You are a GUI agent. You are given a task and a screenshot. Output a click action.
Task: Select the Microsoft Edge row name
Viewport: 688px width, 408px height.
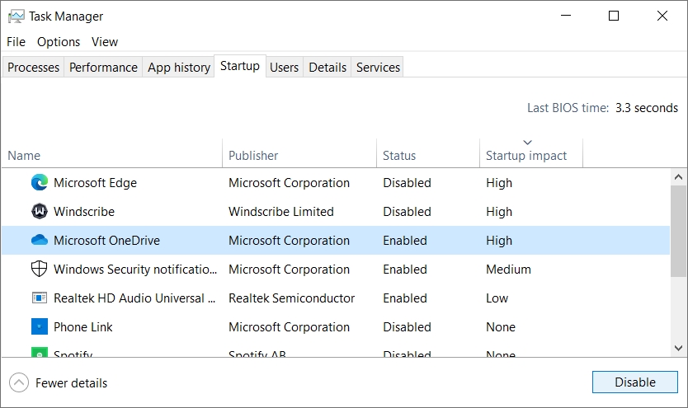click(95, 183)
